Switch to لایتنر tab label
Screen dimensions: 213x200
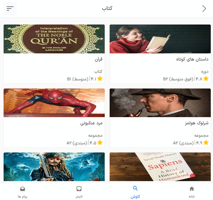click(x=79, y=196)
